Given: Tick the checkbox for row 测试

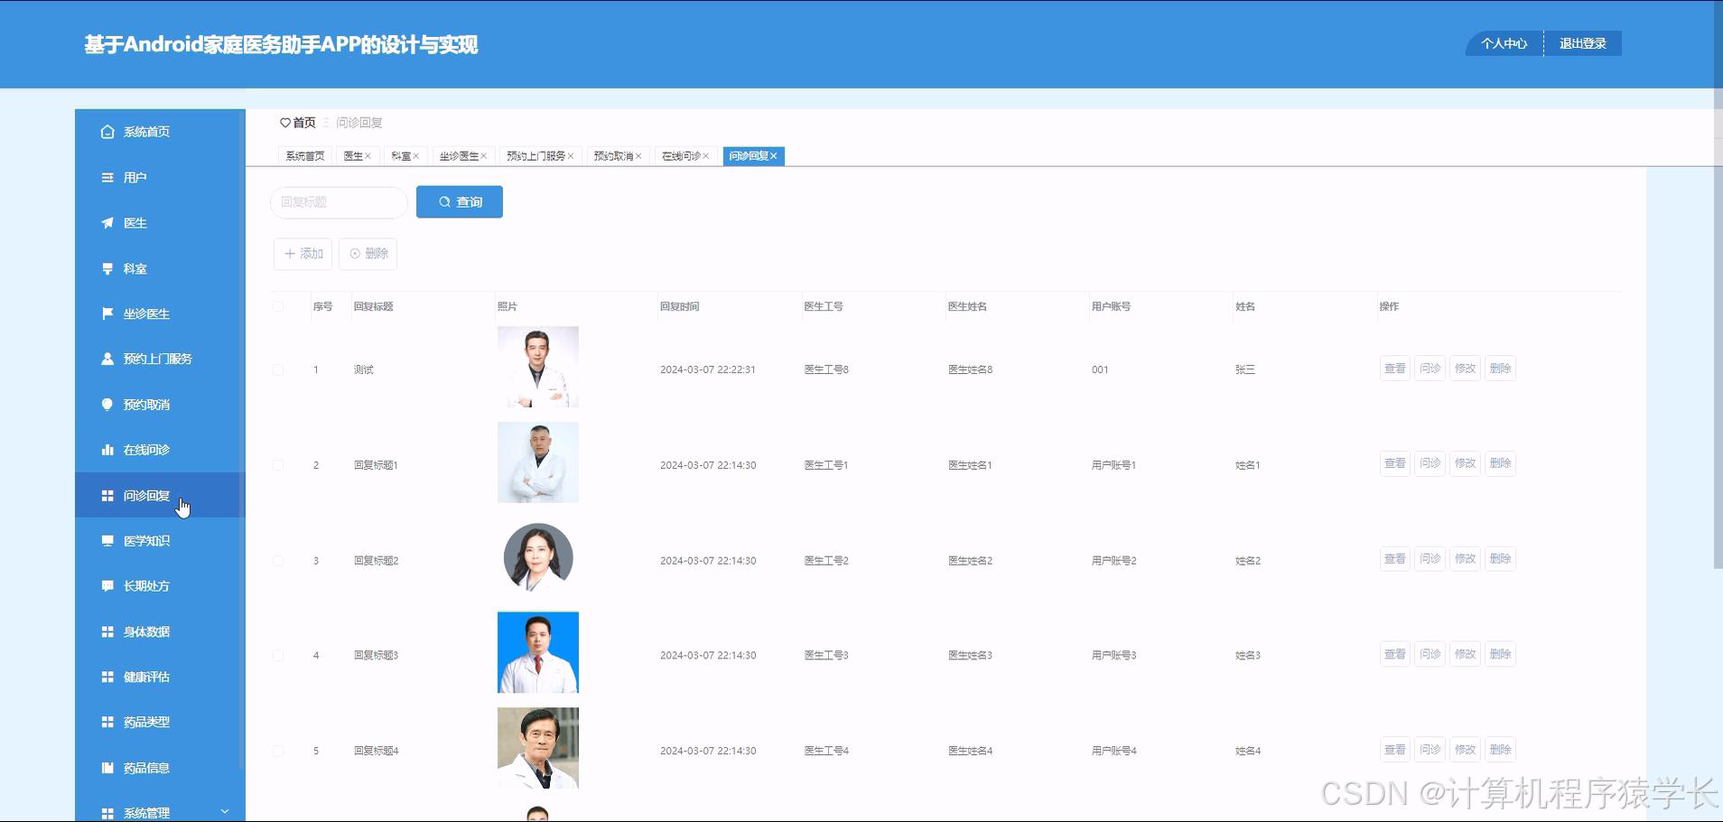Looking at the screenshot, I should point(278,370).
